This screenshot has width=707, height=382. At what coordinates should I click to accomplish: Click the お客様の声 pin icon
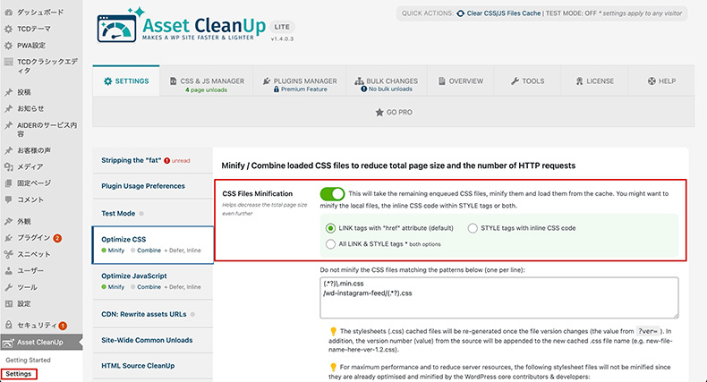point(9,150)
